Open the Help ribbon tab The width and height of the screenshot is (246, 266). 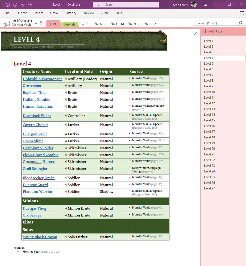119,13
